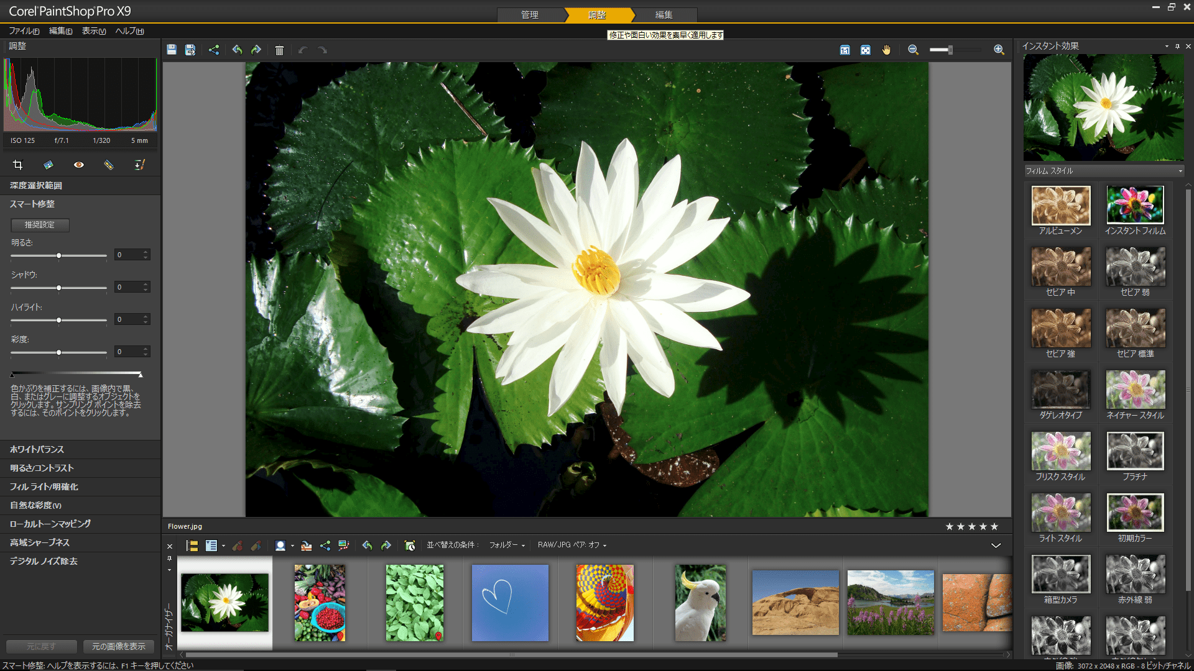Toggle the navigation pane icon in Organizer
1194x671 pixels.
tap(193, 545)
